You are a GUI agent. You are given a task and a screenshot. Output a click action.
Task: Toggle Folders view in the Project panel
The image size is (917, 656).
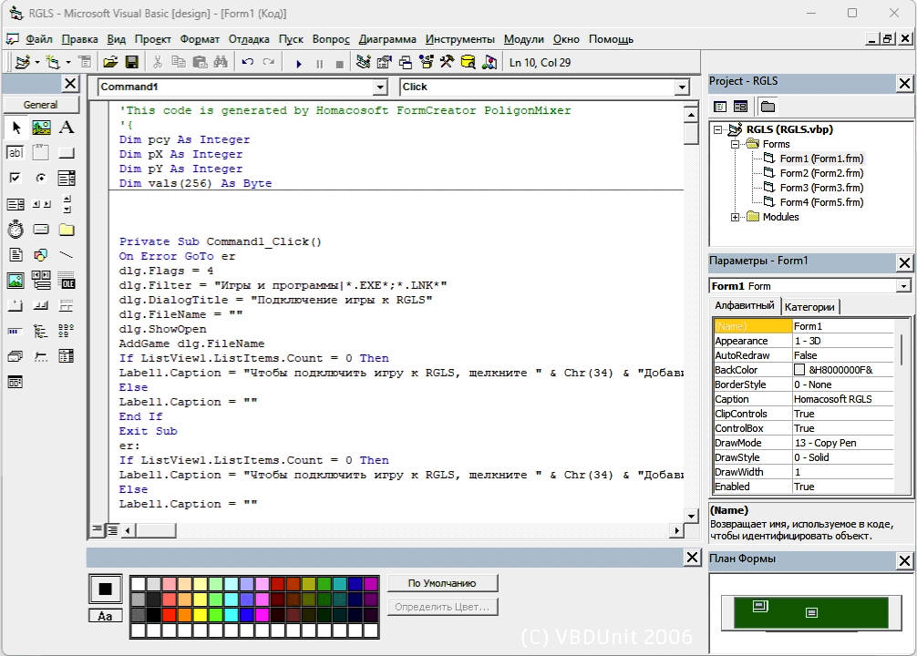[x=768, y=107]
